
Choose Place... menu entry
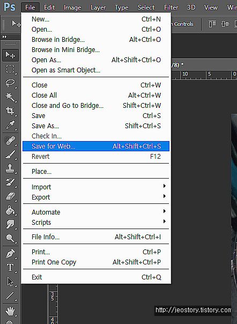[96, 171]
